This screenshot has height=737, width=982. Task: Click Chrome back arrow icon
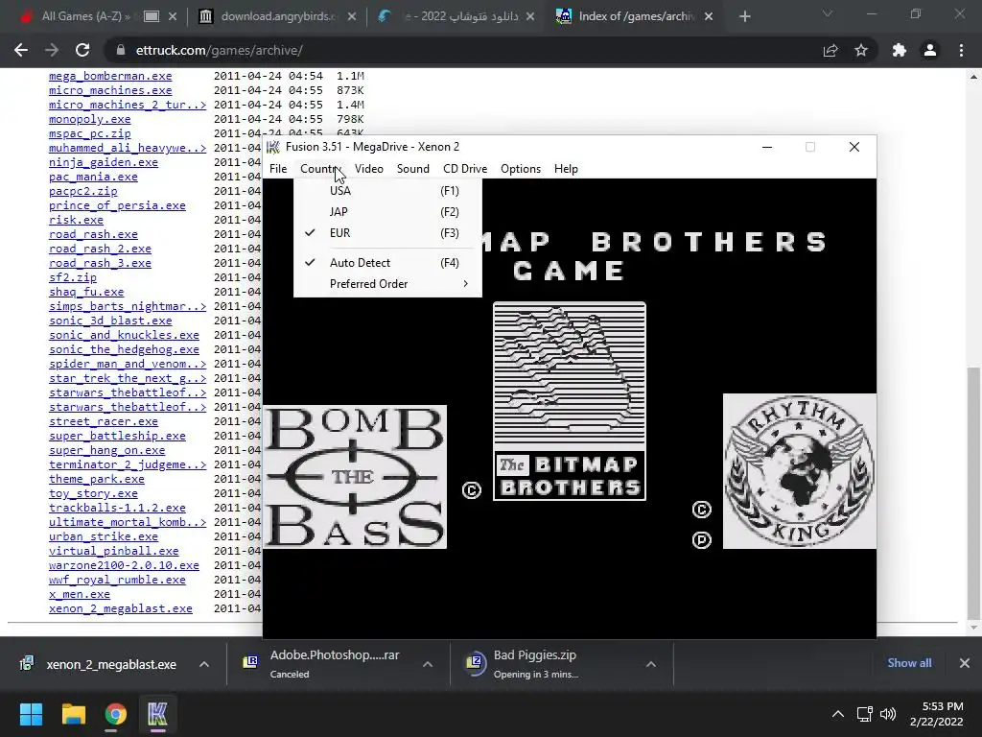click(x=21, y=50)
